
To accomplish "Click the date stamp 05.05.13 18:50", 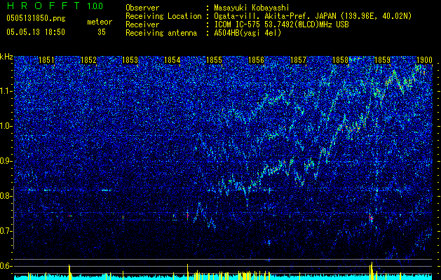I will click(36, 32).
